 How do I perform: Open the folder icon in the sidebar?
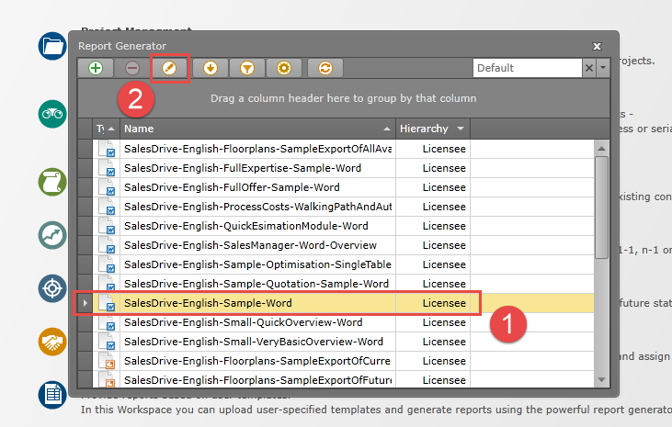coord(52,46)
